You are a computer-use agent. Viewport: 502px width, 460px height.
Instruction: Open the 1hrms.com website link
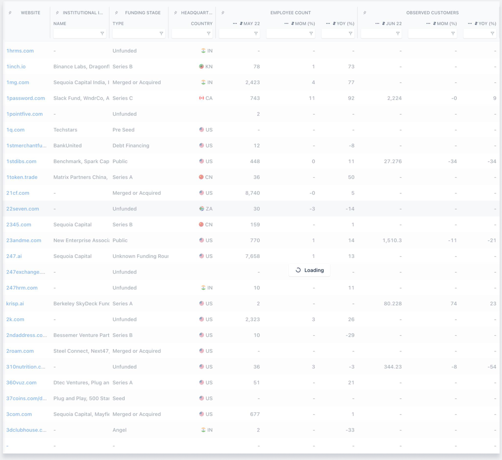point(20,51)
